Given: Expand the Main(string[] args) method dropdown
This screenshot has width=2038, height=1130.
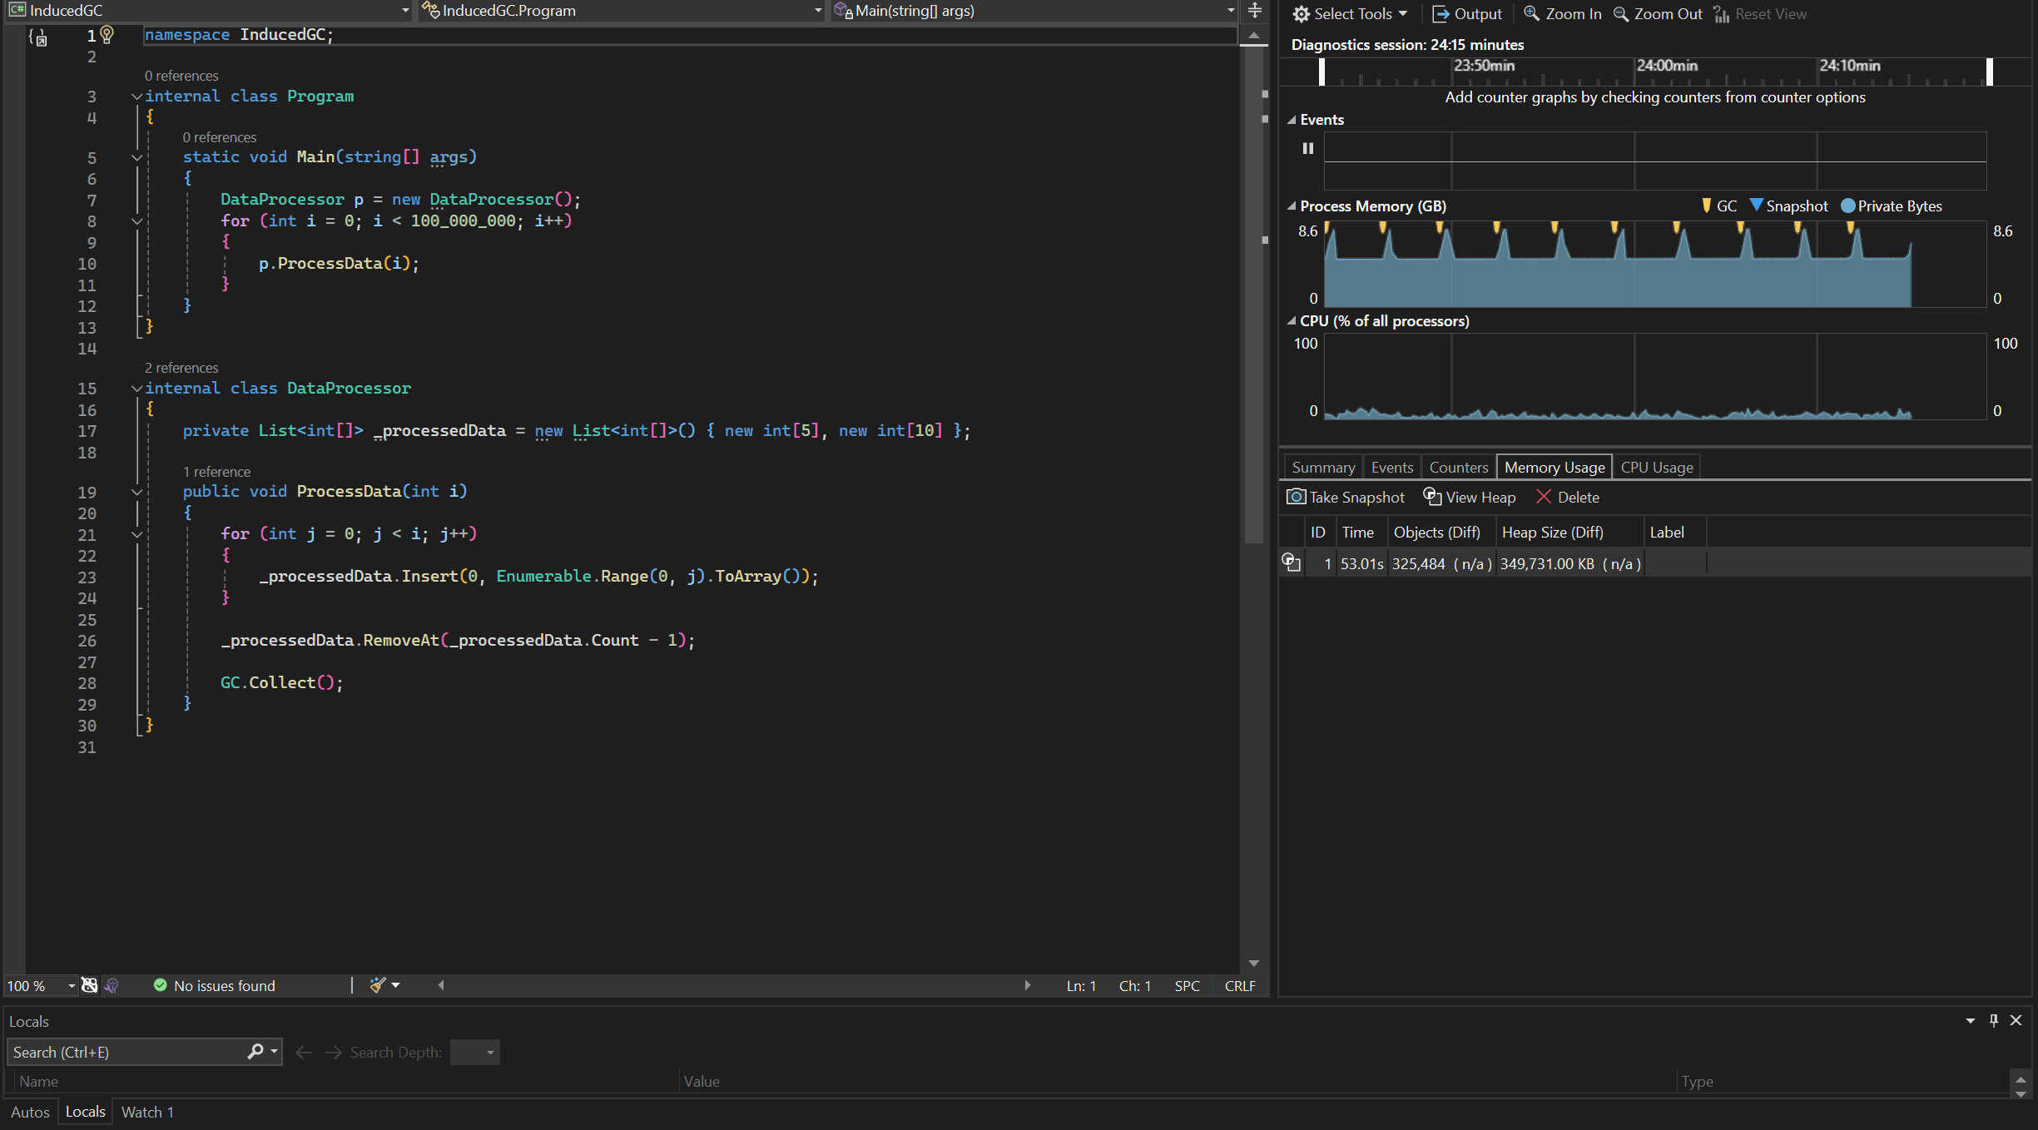Looking at the screenshot, I should [1222, 11].
